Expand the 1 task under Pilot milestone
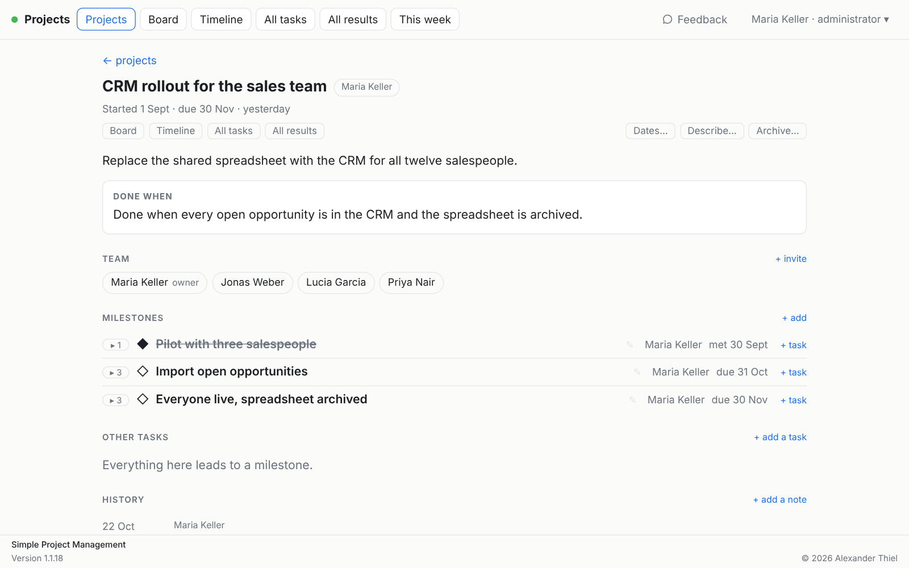The width and height of the screenshot is (909, 568). (116, 345)
